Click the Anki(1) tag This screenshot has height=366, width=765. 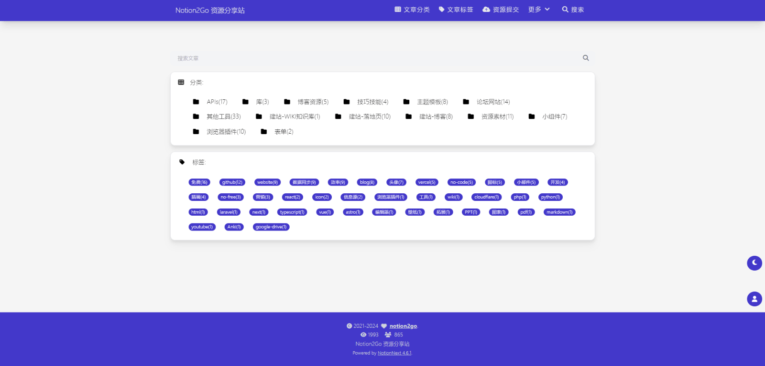(x=234, y=227)
